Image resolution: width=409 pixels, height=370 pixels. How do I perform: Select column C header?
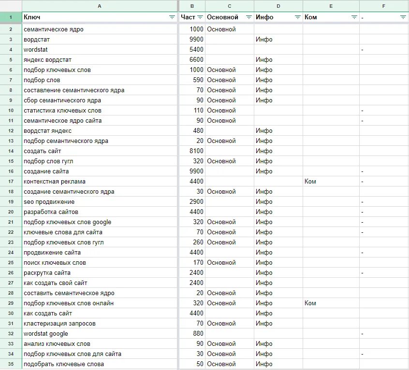click(230, 6)
